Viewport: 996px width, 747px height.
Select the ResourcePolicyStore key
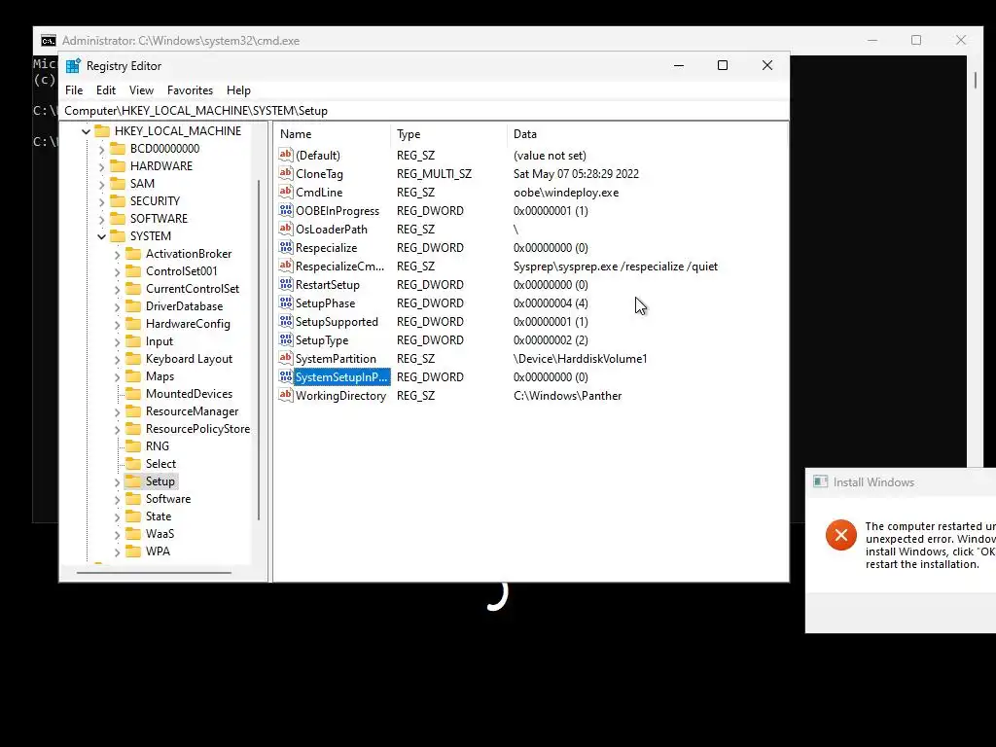(x=197, y=429)
